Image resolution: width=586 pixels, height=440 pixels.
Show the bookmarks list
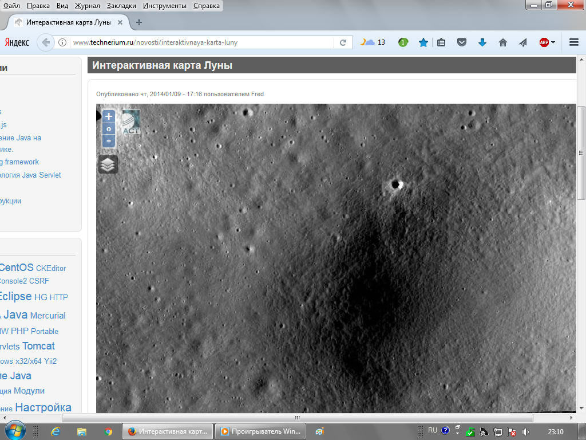pyautogui.click(x=441, y=42)
